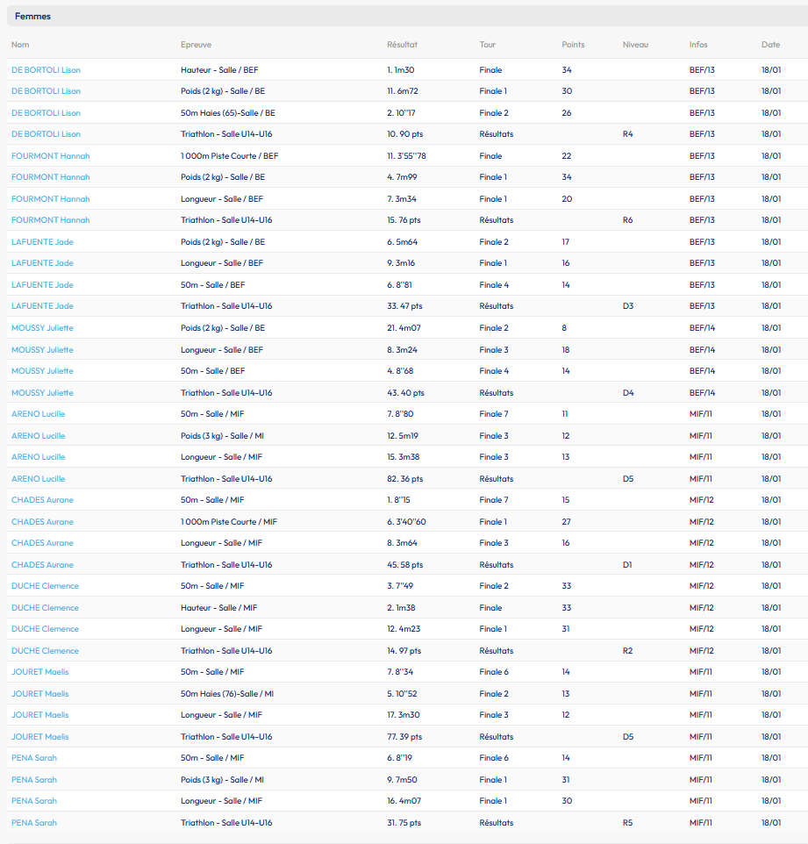Click the R2 level in DUCHE Clemence's row
This screenshot has height=844, width=808.
coord(627,651)
